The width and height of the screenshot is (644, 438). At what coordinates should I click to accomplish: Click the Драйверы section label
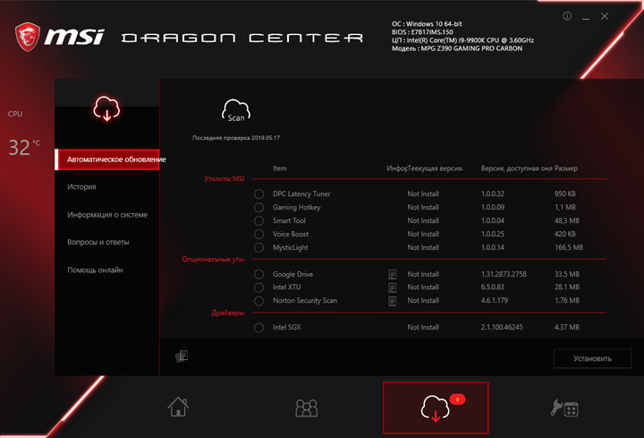[x=228, y=313]
